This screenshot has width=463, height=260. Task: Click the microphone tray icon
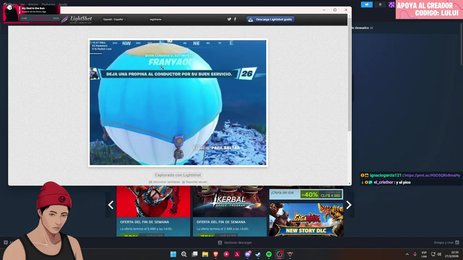coord(415,254)
